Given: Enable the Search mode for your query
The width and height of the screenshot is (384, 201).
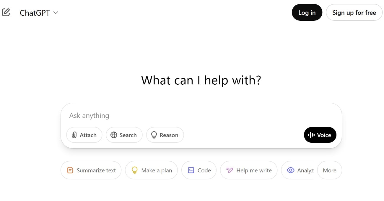Looking at the screenshot, I should point(124,135).
